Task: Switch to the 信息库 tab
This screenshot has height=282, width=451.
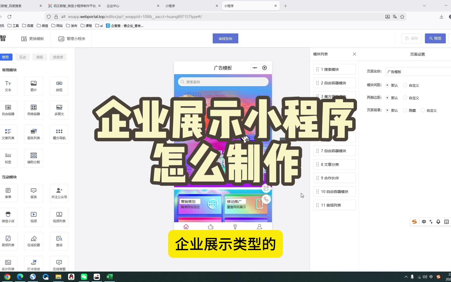Action: 58,57
